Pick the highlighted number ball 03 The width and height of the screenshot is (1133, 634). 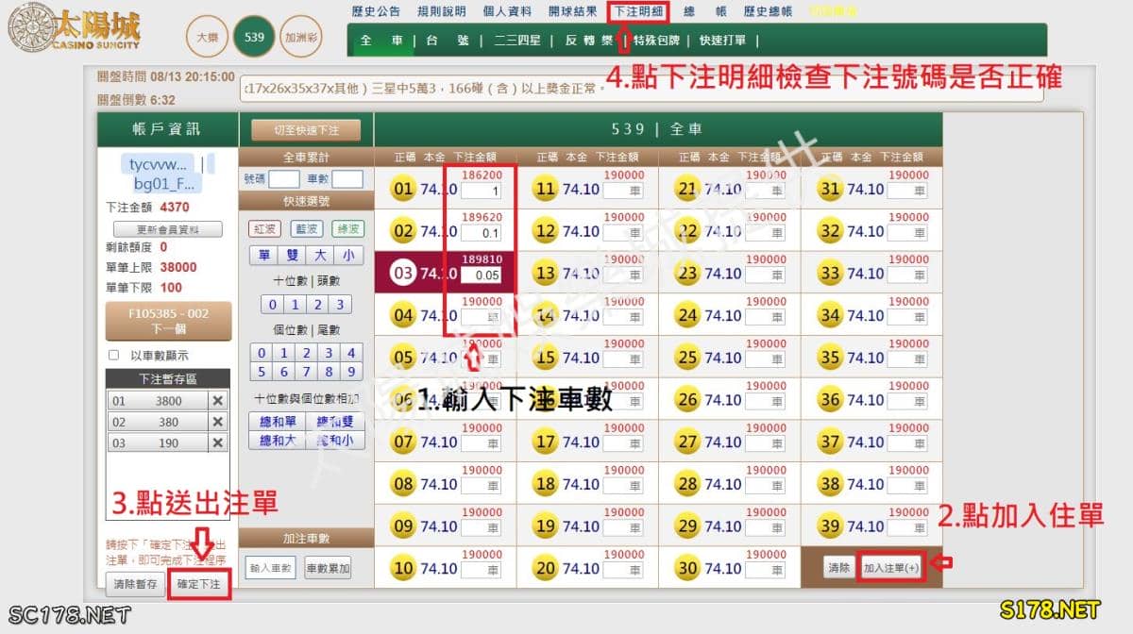point(403,274)
